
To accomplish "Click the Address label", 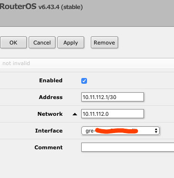I will [x=51, y=97].
